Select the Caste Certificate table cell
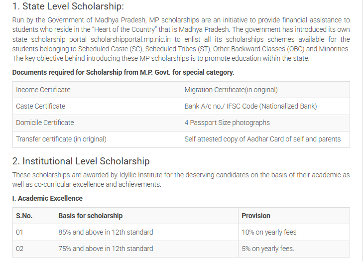The height and width of the screenshot is (261, 363). click(97, 106)
